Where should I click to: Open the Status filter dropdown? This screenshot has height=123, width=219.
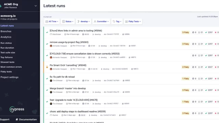(68, 22)
